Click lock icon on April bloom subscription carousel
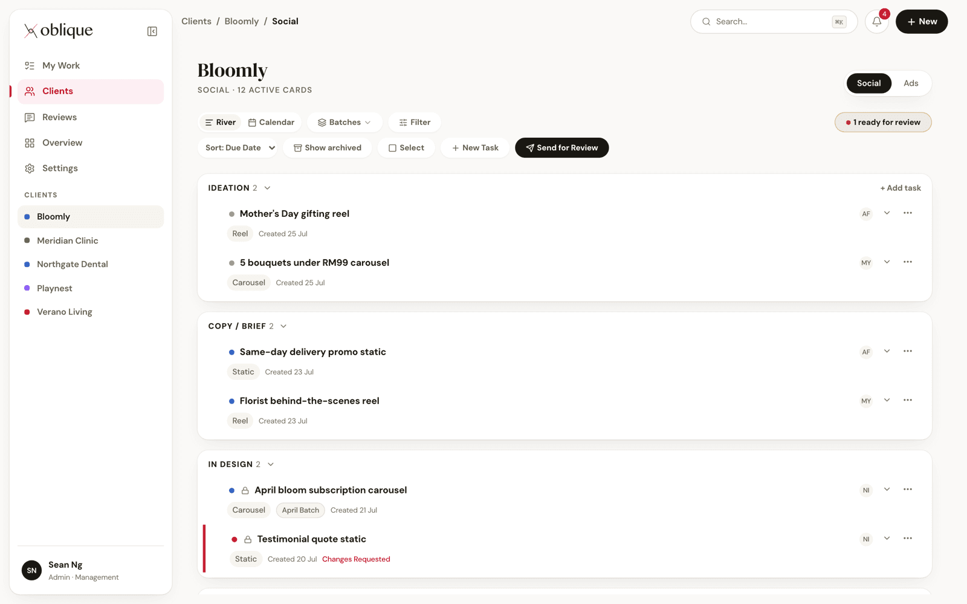 245,490
